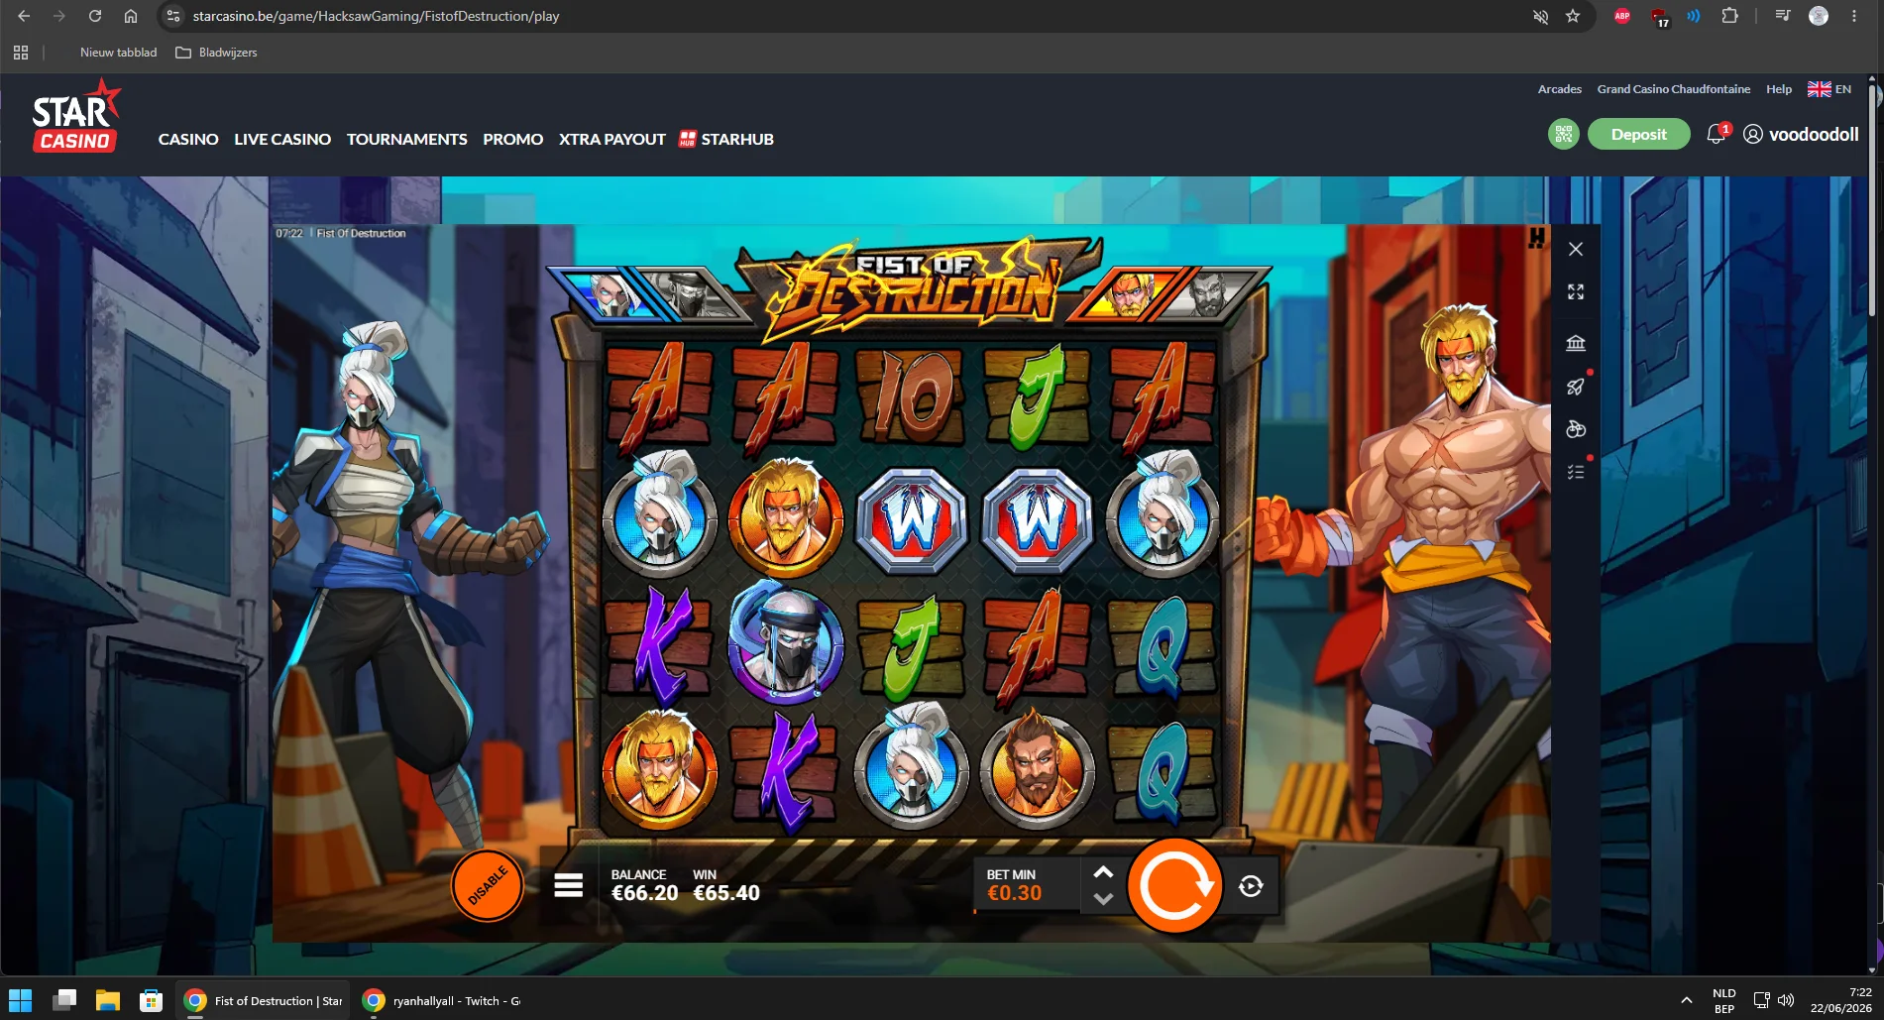Spin the reels with the orange spin button

click(x=1175, y=885)
